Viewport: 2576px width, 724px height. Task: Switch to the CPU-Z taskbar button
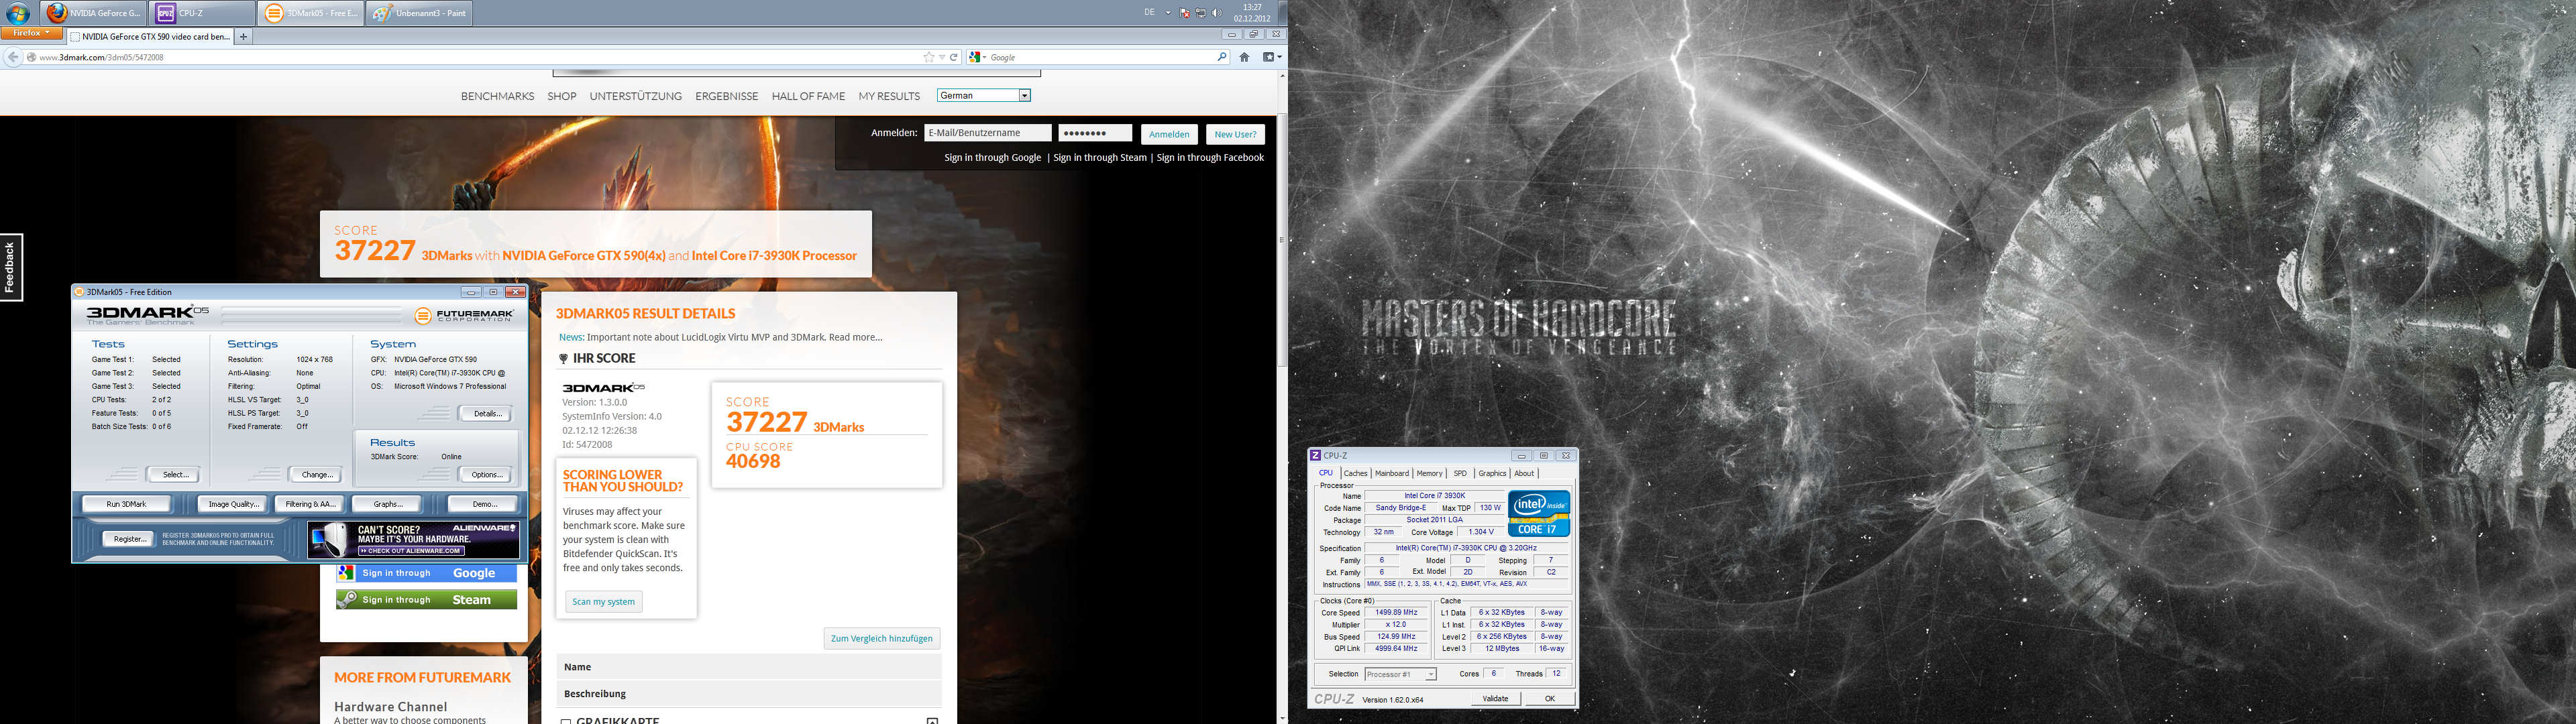202,13
